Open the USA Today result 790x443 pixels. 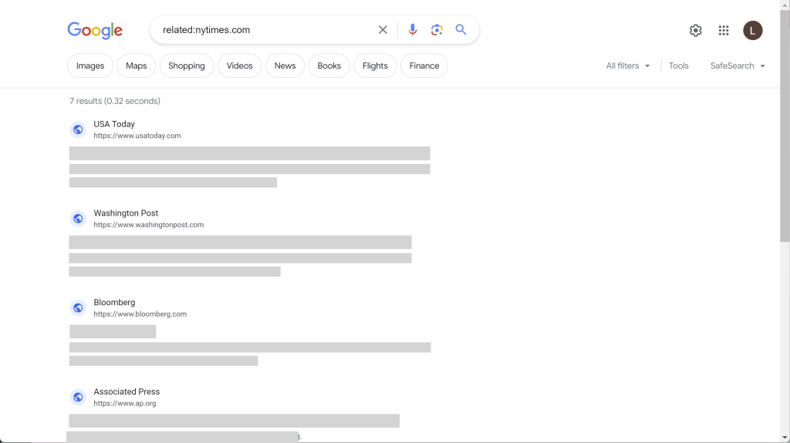point(114,124)
